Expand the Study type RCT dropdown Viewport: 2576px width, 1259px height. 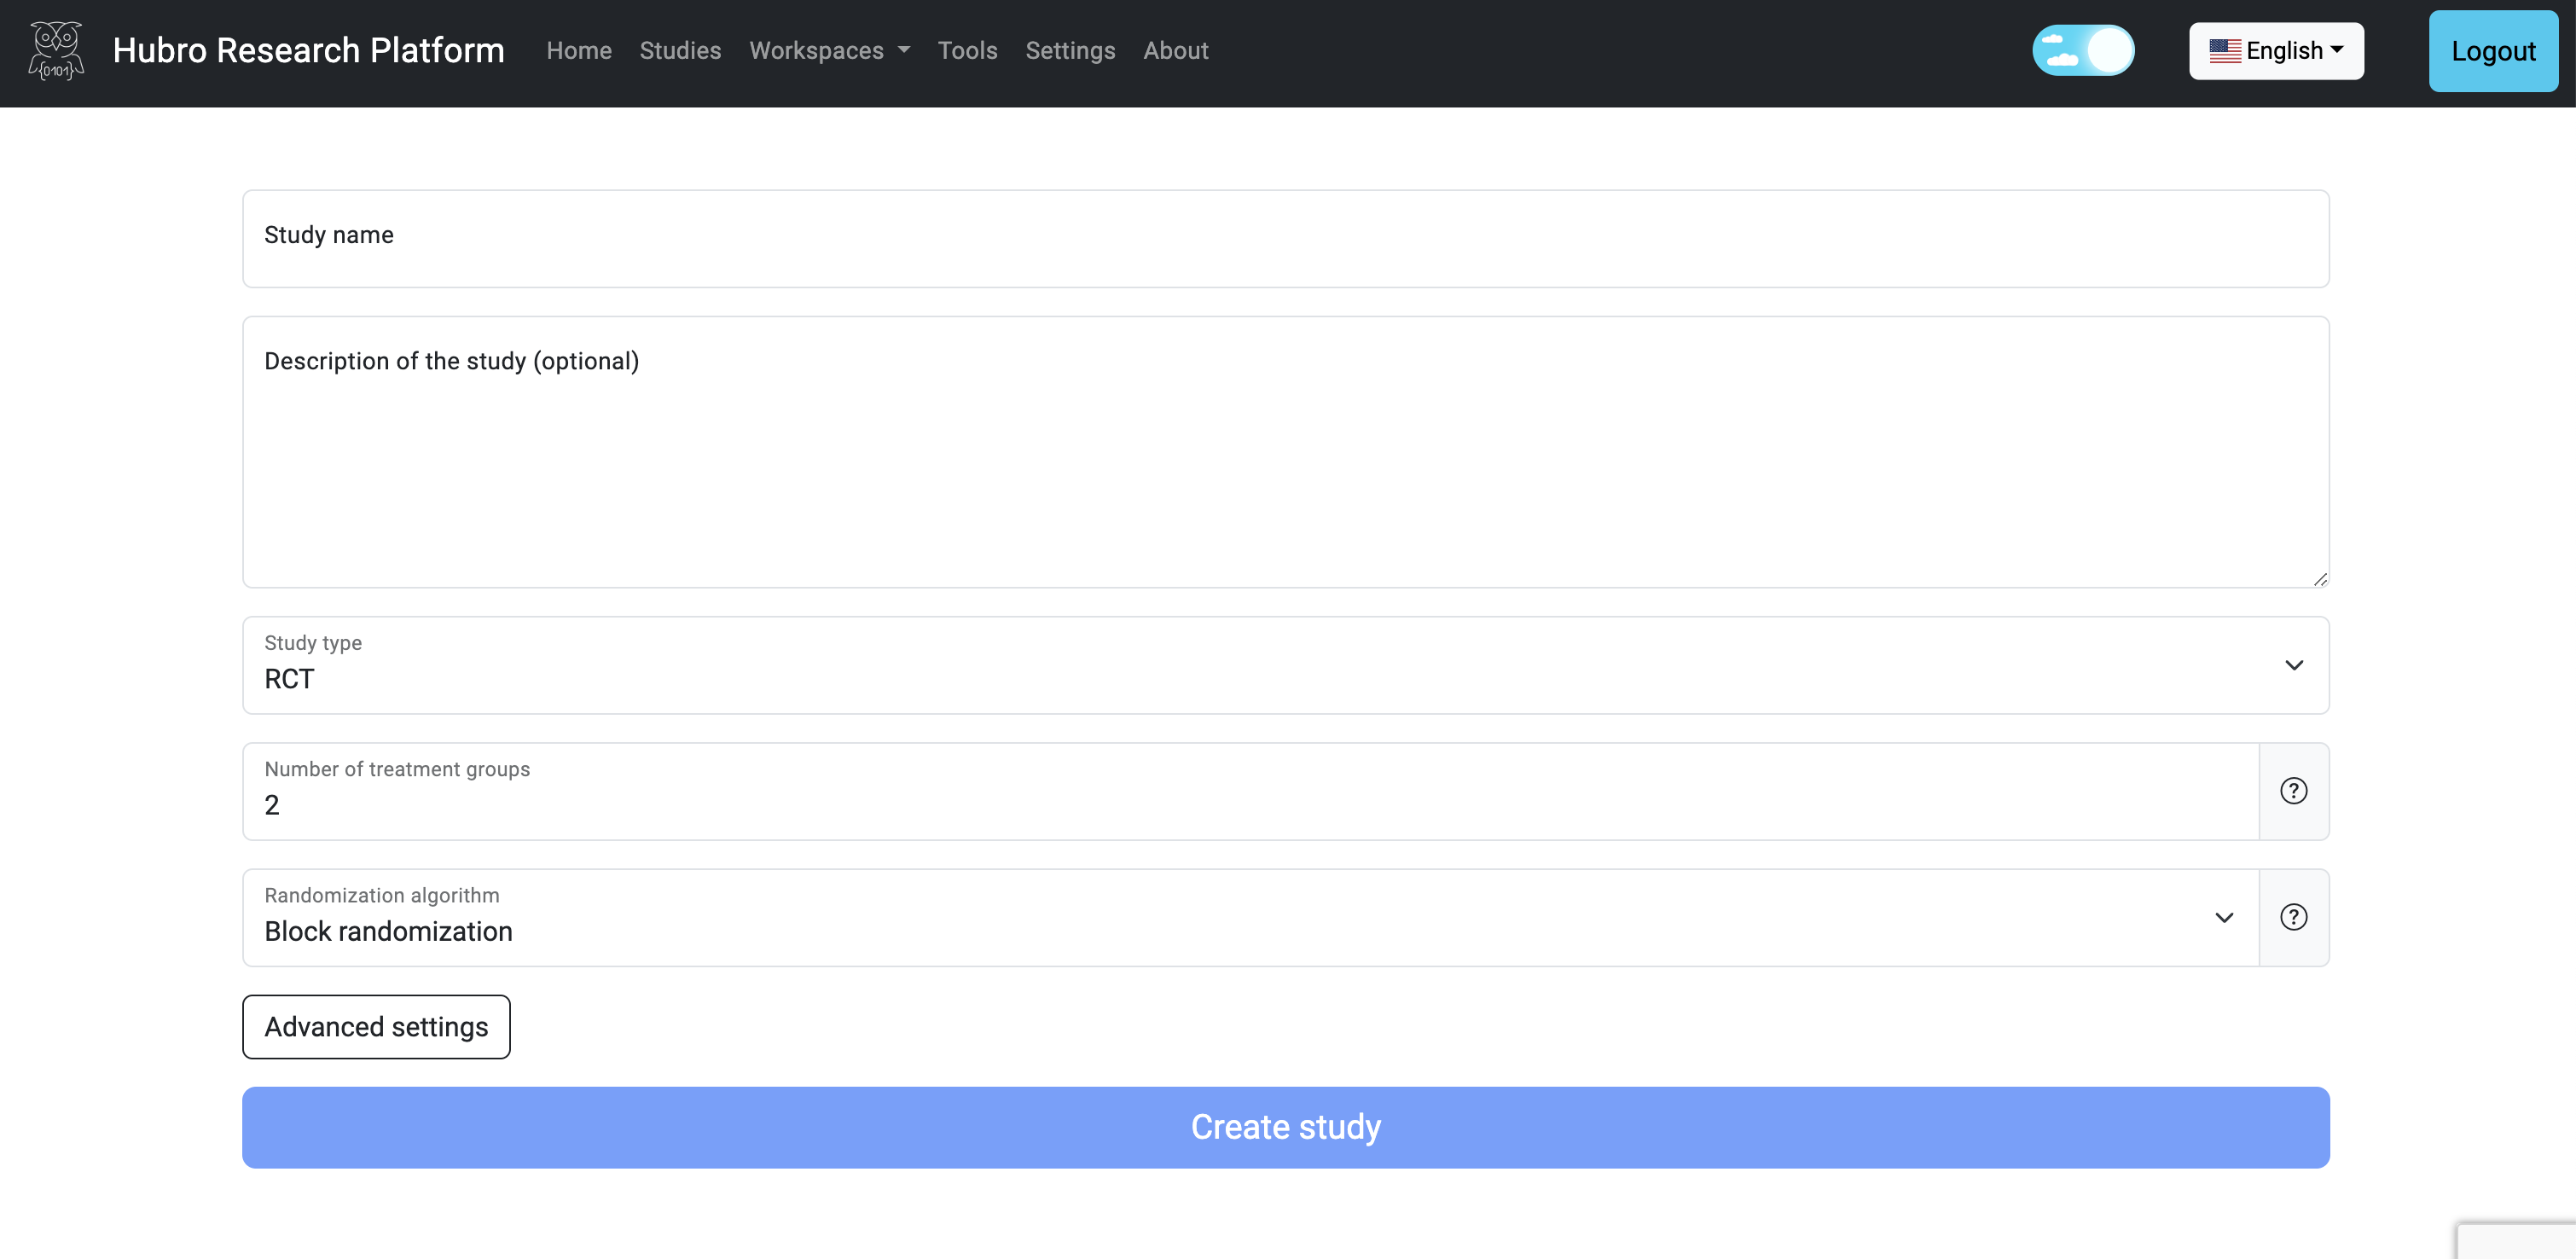pos(2294,665)
